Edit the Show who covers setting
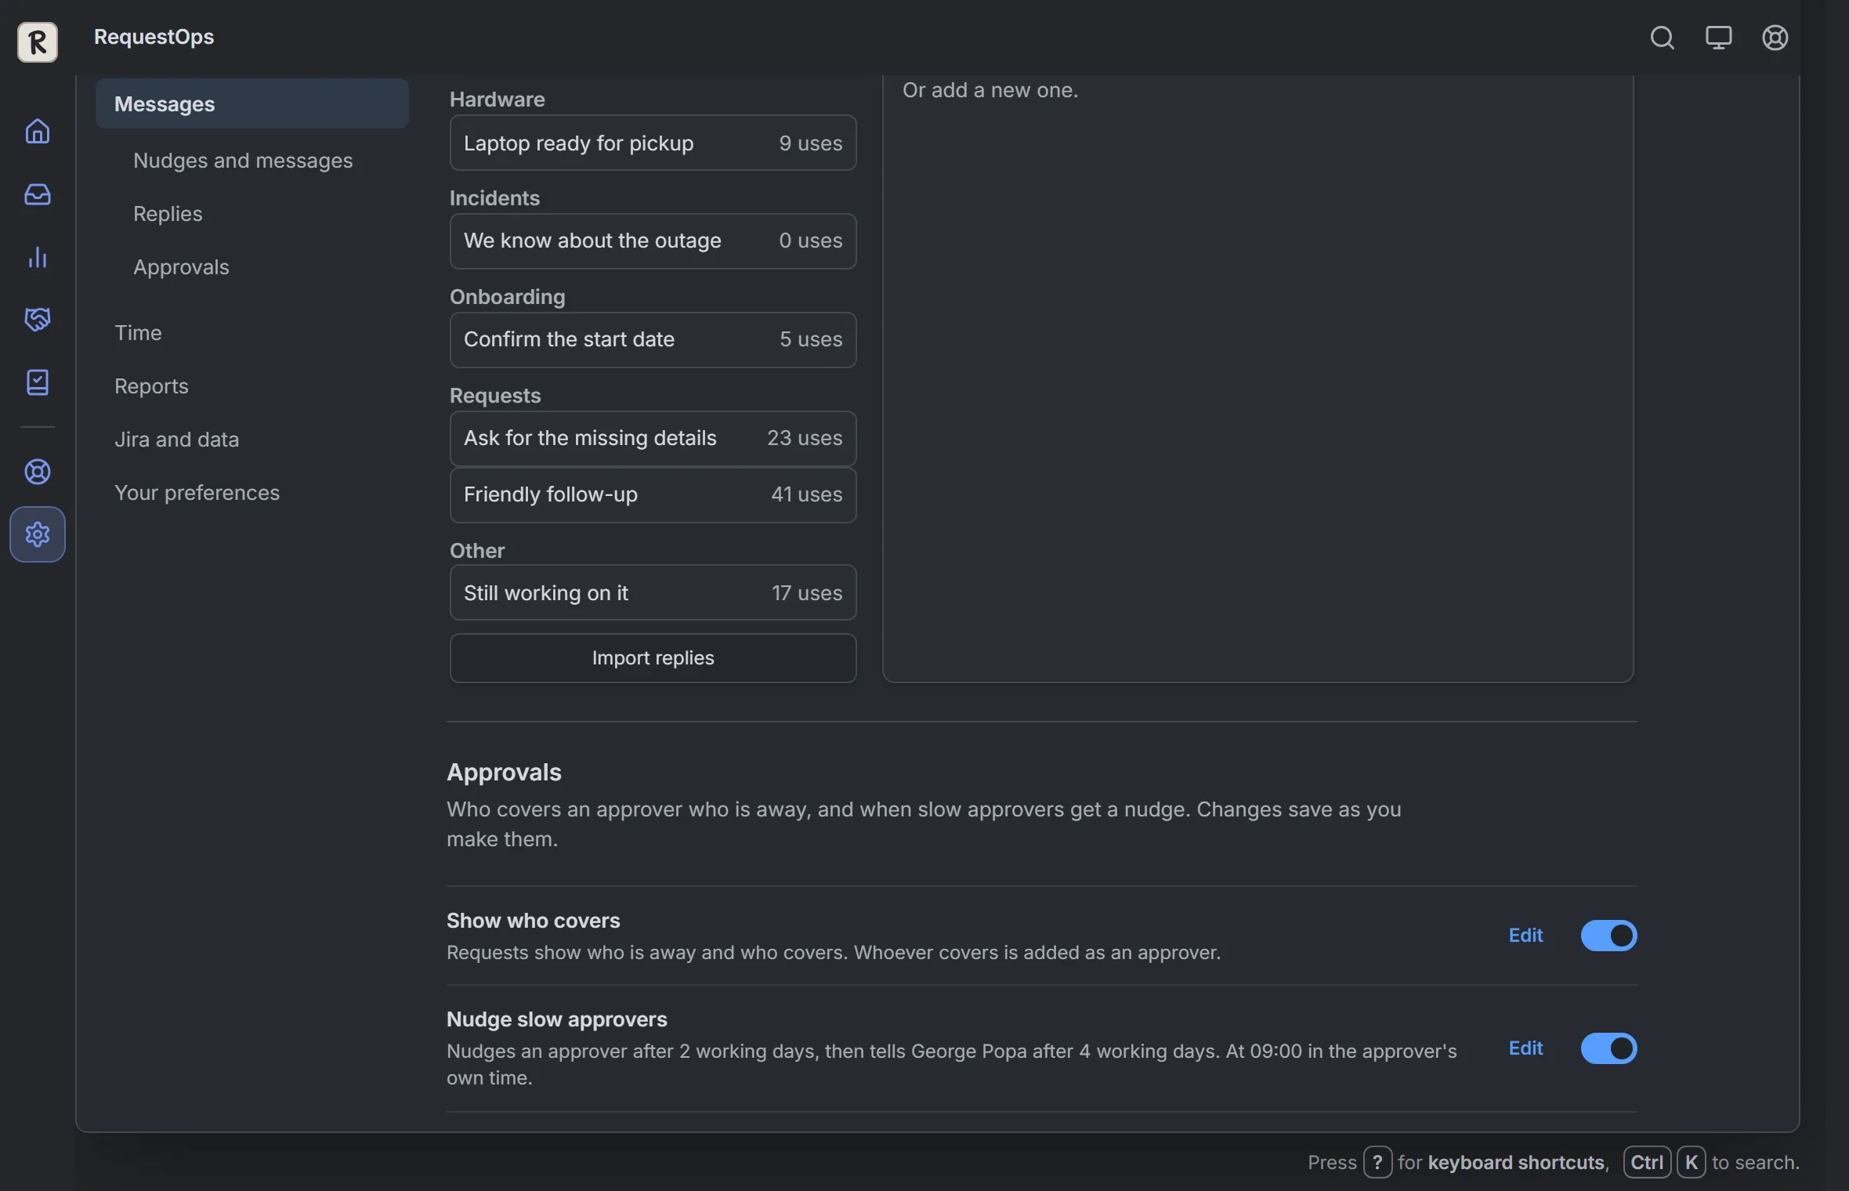This screenshot has height=1191, width=1849. coord(1525,936)
